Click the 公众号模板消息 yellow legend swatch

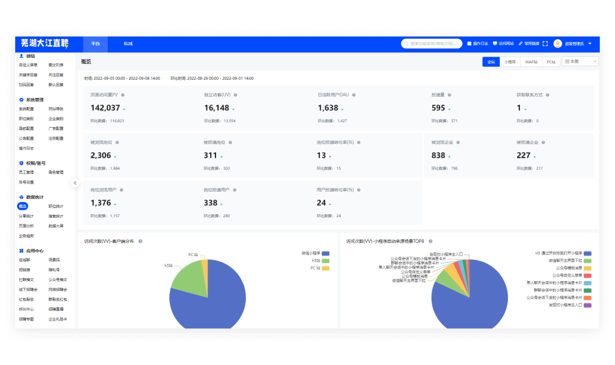click(x=588, y=268)
